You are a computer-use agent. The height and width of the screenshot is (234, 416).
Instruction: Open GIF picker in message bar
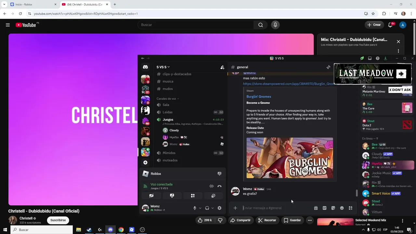[x=324, y=208]
